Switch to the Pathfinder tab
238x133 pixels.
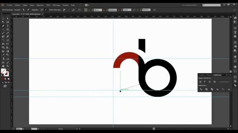[x=217, y=75]
